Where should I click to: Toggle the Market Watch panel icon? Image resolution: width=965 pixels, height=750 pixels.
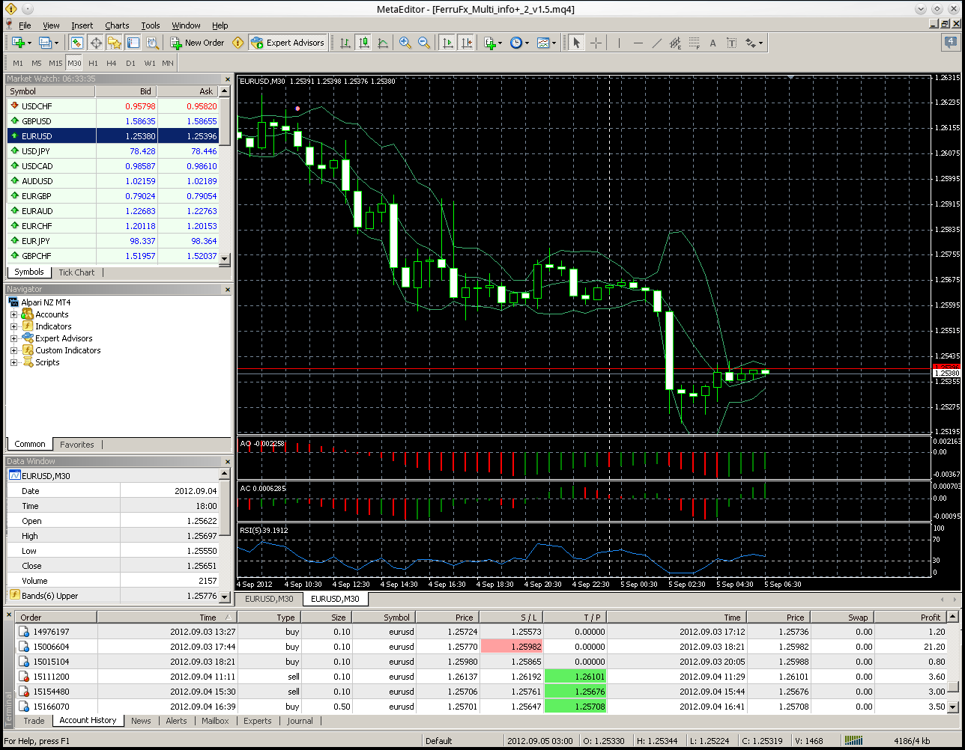click(x=77, y=43)
